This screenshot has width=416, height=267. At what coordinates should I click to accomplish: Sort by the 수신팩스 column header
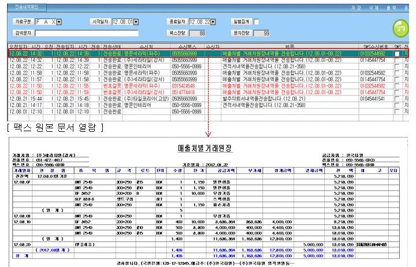pos(187,47)
